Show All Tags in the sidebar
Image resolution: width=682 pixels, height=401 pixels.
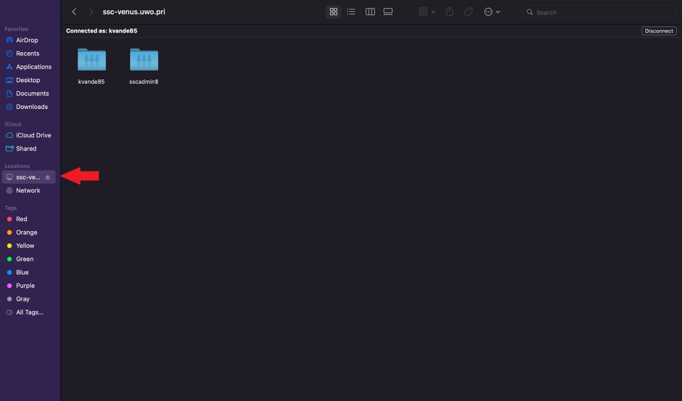coord(29,312)
